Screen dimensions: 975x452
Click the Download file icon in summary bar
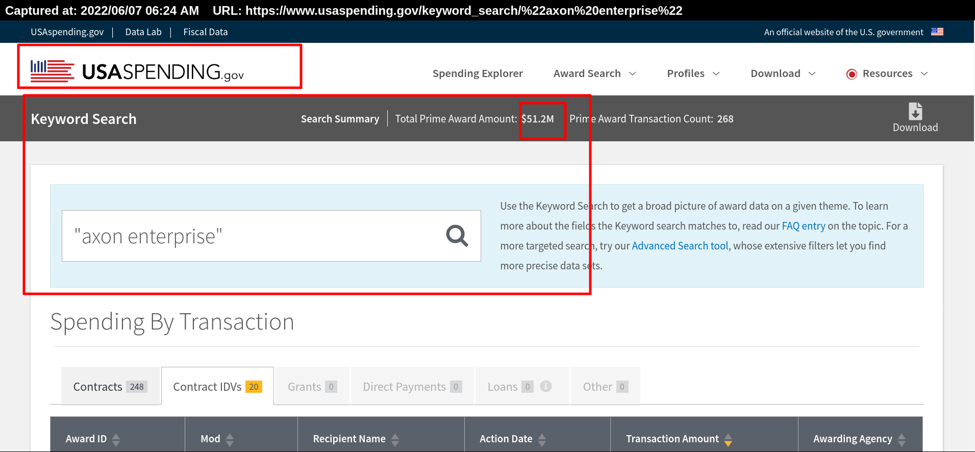[915, 111]
